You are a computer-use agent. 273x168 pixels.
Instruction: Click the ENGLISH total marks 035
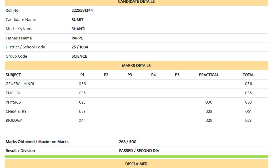click(248, 93)
